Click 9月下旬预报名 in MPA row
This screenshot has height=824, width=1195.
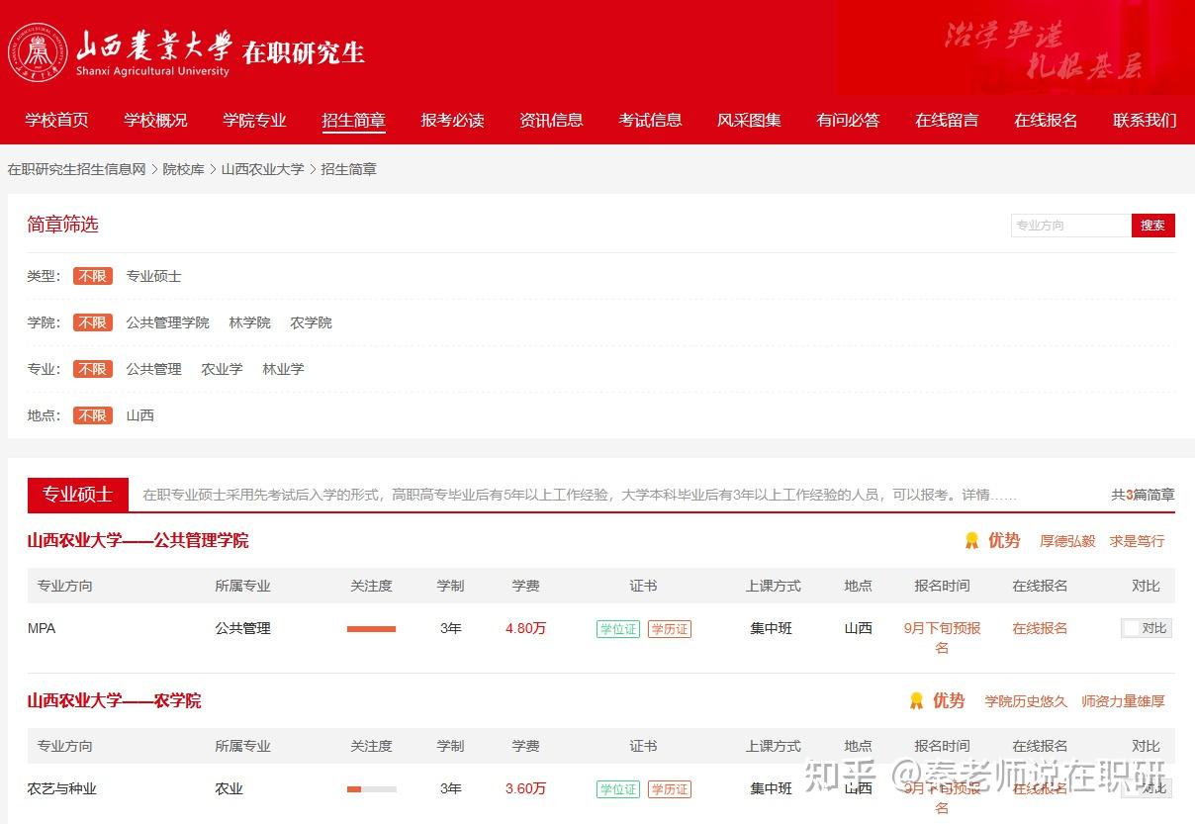tap(942, 638)
